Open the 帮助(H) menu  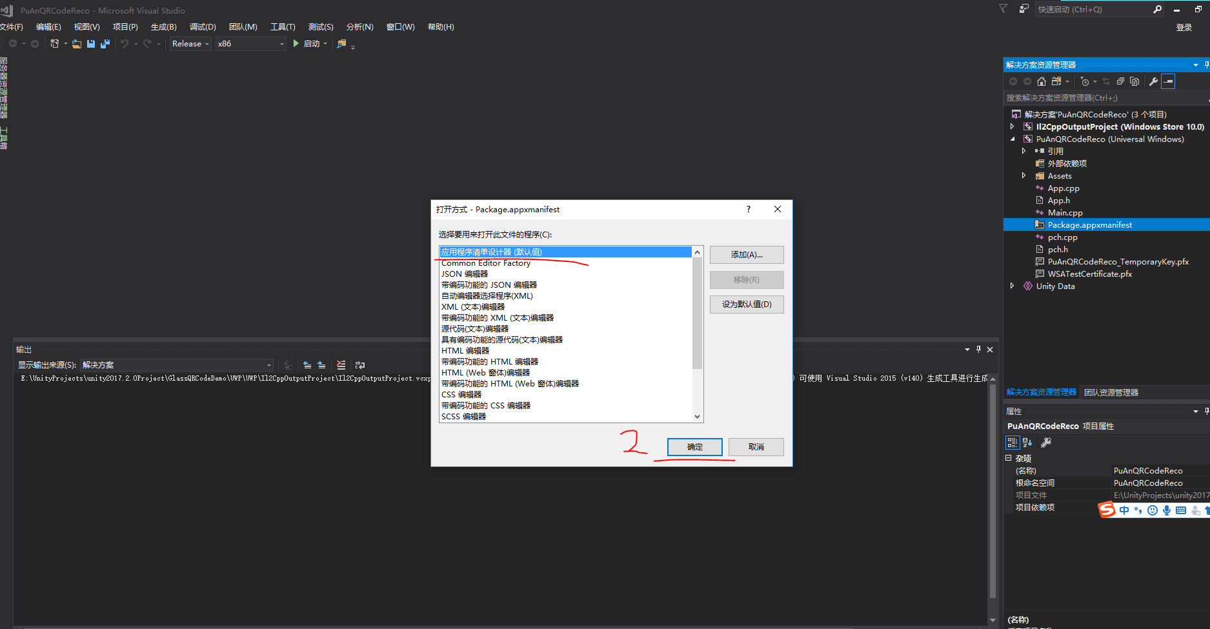pos(441,27)
